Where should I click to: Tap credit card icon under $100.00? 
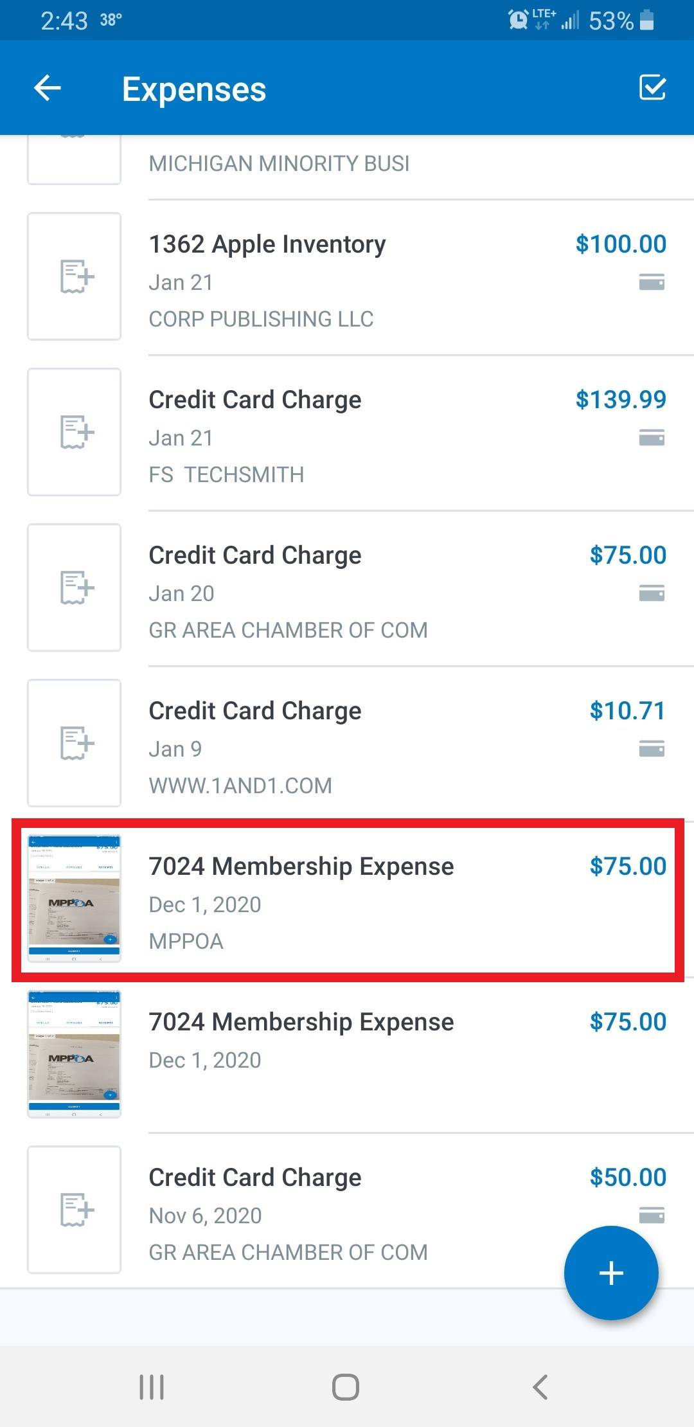tap(652, 282)
